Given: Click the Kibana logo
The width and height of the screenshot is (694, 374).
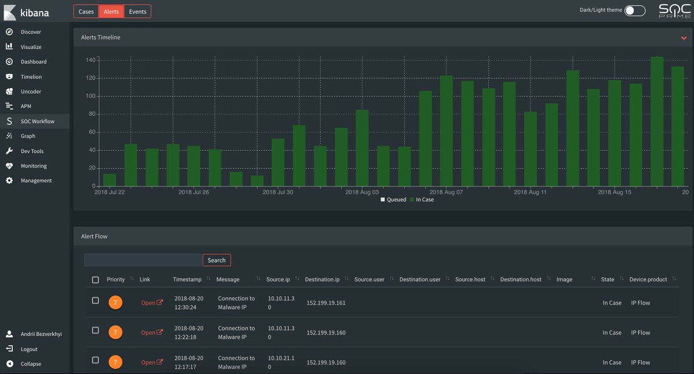Looking at the screenshot, I should (x=27, y=12).
